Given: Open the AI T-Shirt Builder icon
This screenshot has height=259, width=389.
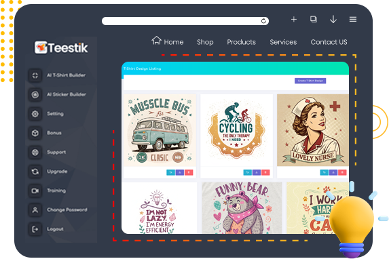Looking at the screenshot, I should 35,75.
